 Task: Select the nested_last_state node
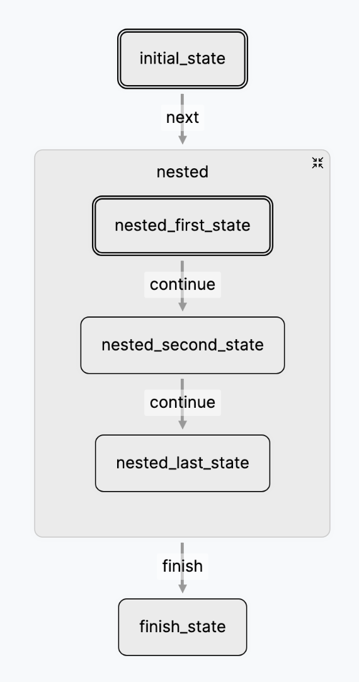click(183, 463)
